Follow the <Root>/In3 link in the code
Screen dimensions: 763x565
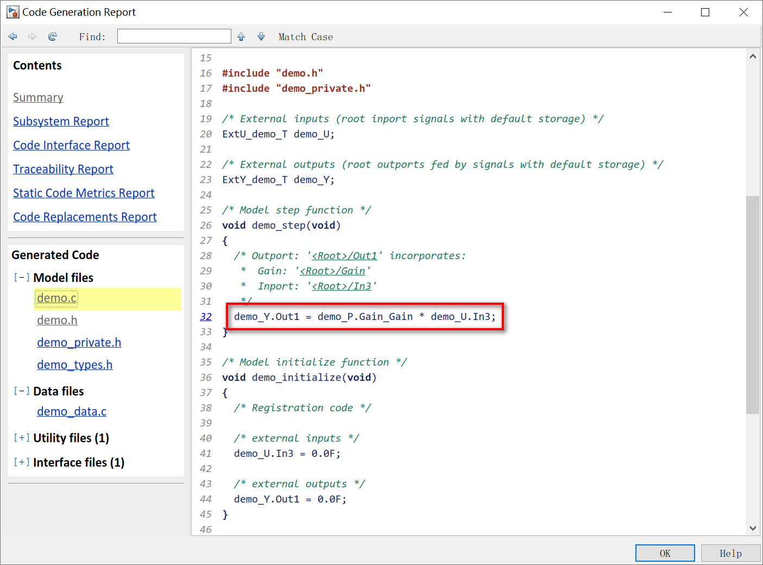click(x=342, y=286)
